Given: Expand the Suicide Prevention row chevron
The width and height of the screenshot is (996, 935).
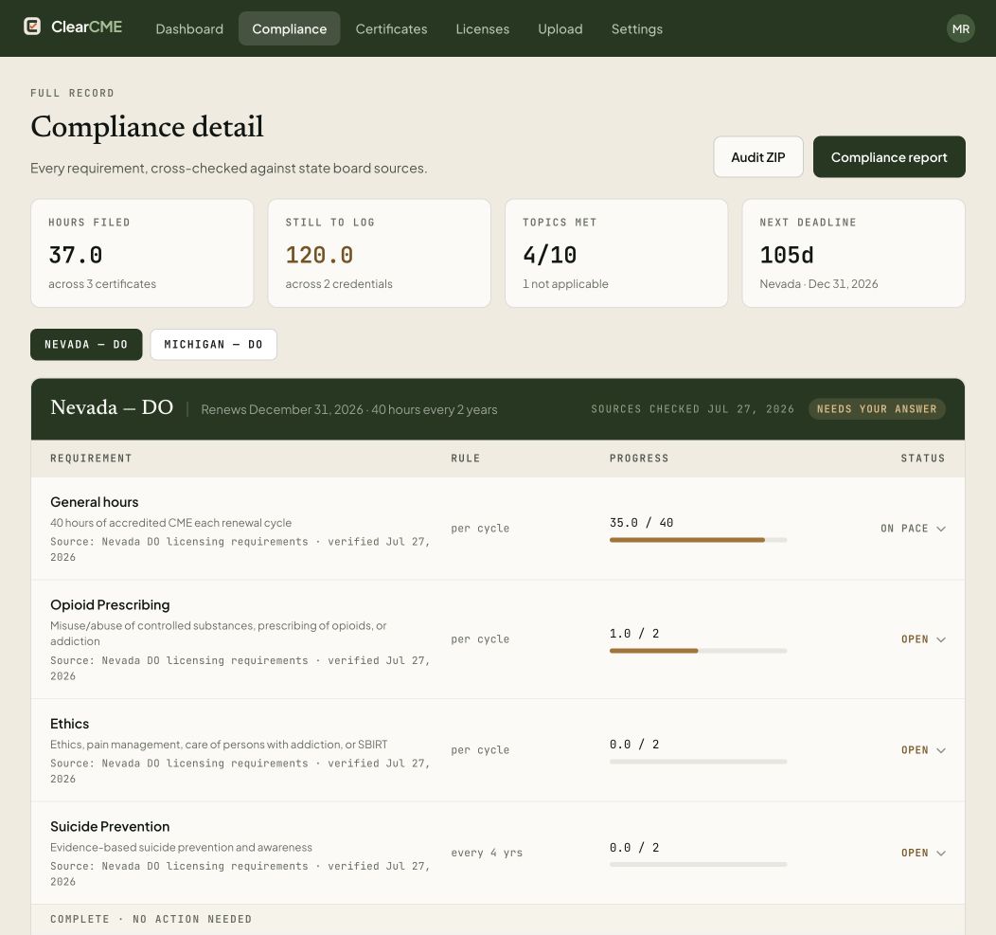Looking at the screenshot, I should [x=941, y=853].
